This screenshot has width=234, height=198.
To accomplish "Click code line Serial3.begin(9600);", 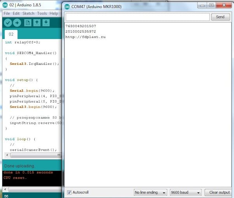I will click(x=33, y=107).
